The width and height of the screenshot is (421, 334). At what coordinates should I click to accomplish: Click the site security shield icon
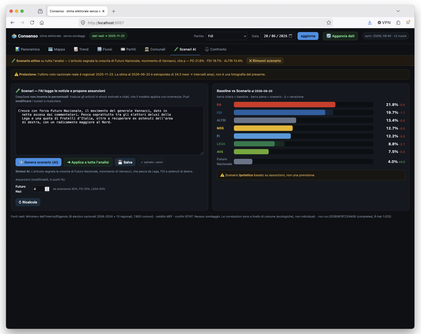click(83, 23)
